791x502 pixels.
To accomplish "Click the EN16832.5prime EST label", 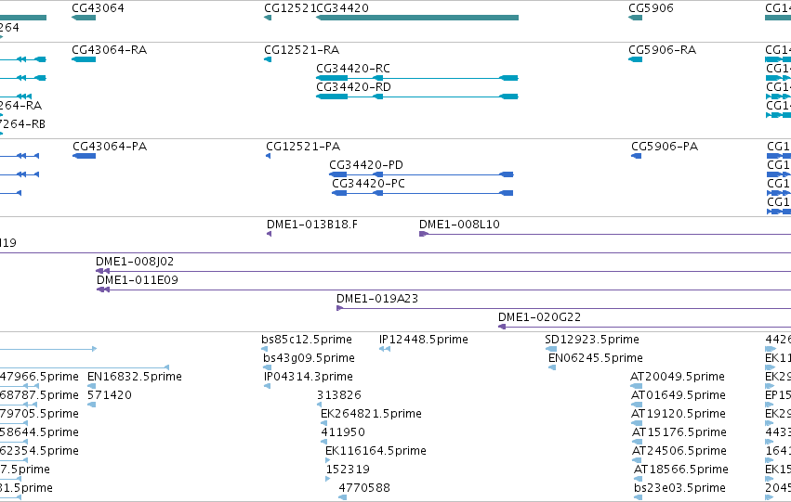I will tap(135, 377).
